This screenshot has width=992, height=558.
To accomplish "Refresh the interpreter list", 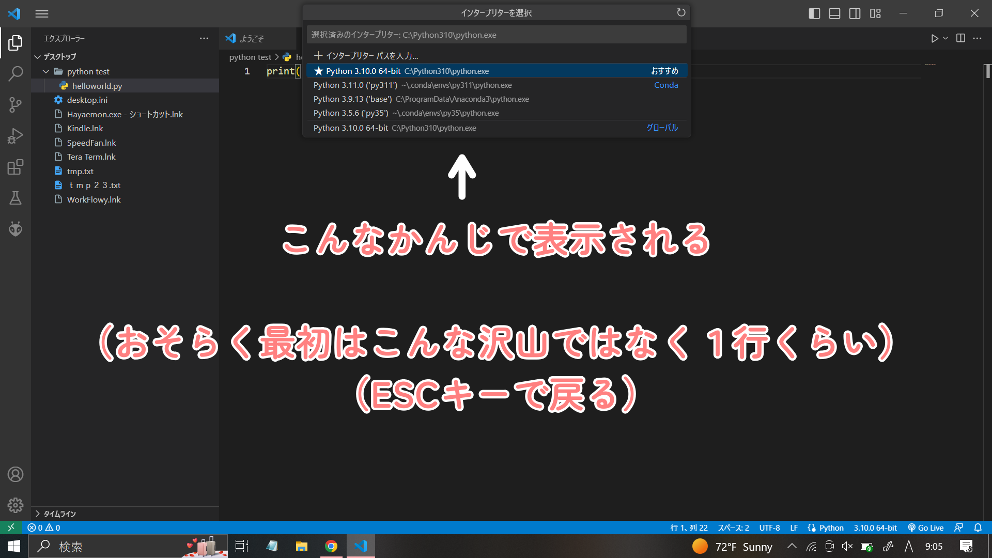I will click(681, 12).
